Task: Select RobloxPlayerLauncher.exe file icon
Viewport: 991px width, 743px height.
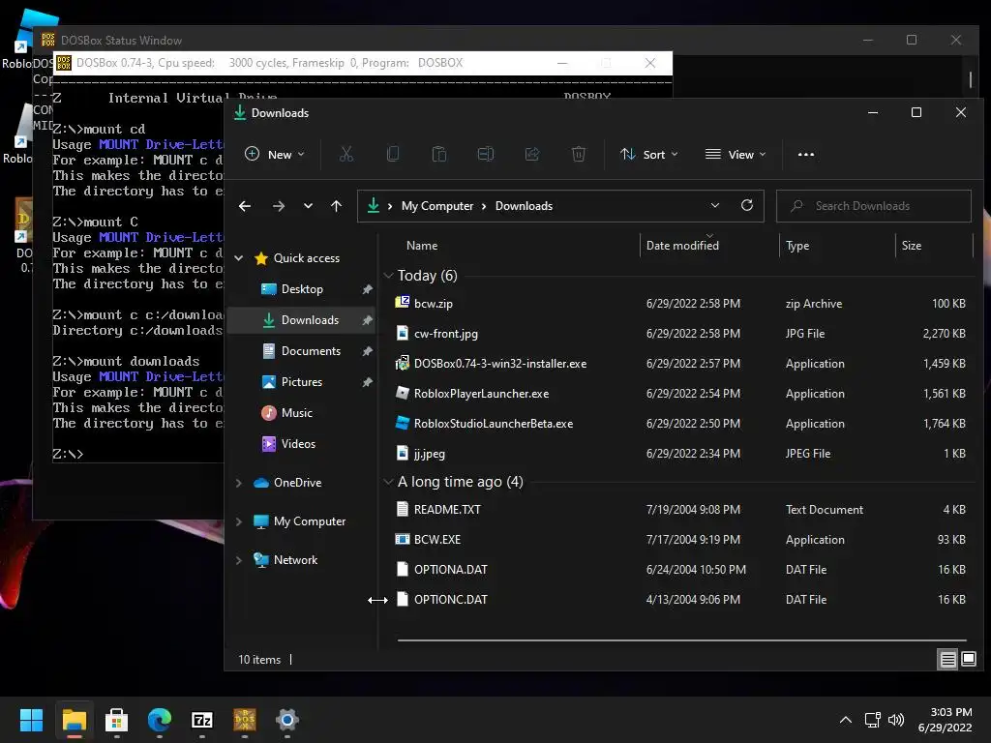Action: tap(402, 393)
